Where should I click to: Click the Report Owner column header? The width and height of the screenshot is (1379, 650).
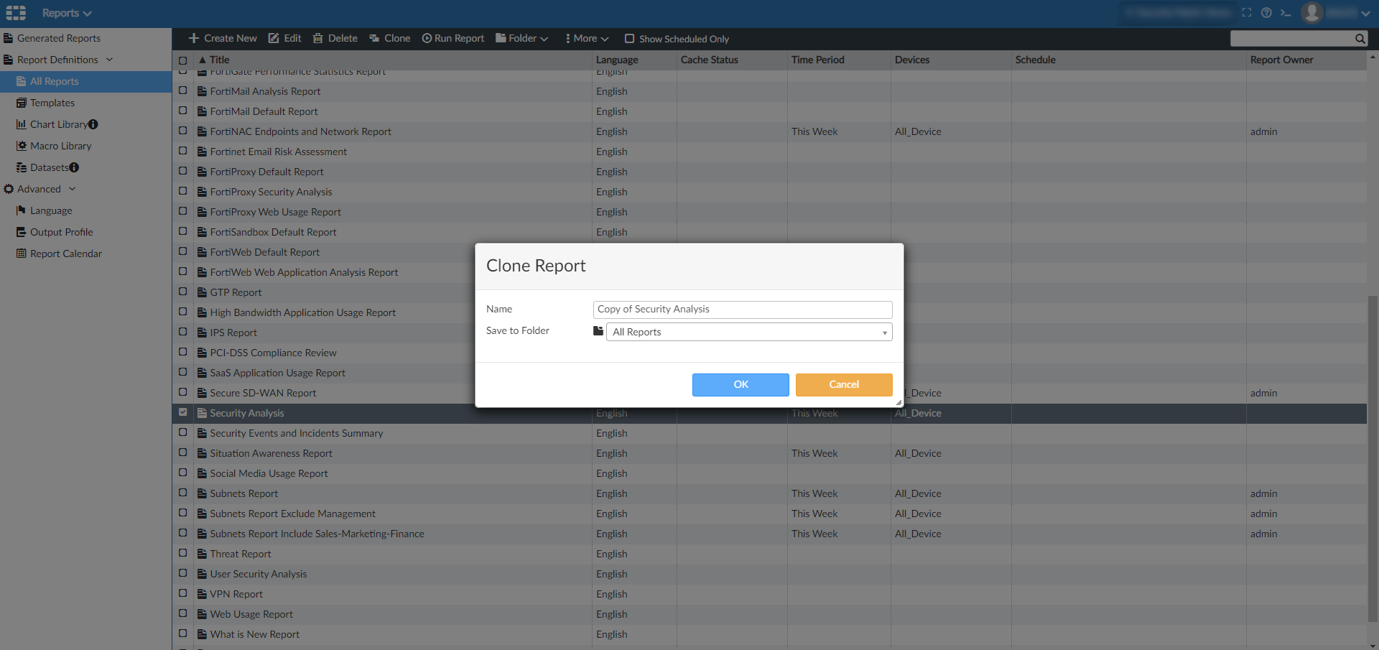(x=1281, y=60)
